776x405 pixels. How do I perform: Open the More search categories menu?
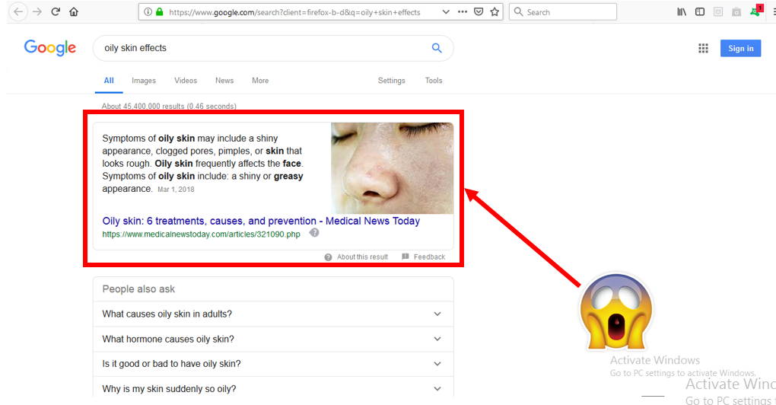[260, 81]
